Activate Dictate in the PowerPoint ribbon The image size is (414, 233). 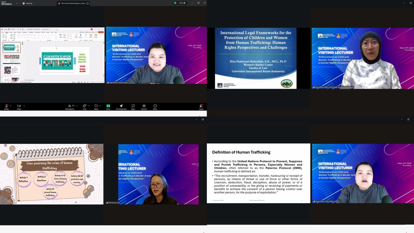(x=80, y=35)
